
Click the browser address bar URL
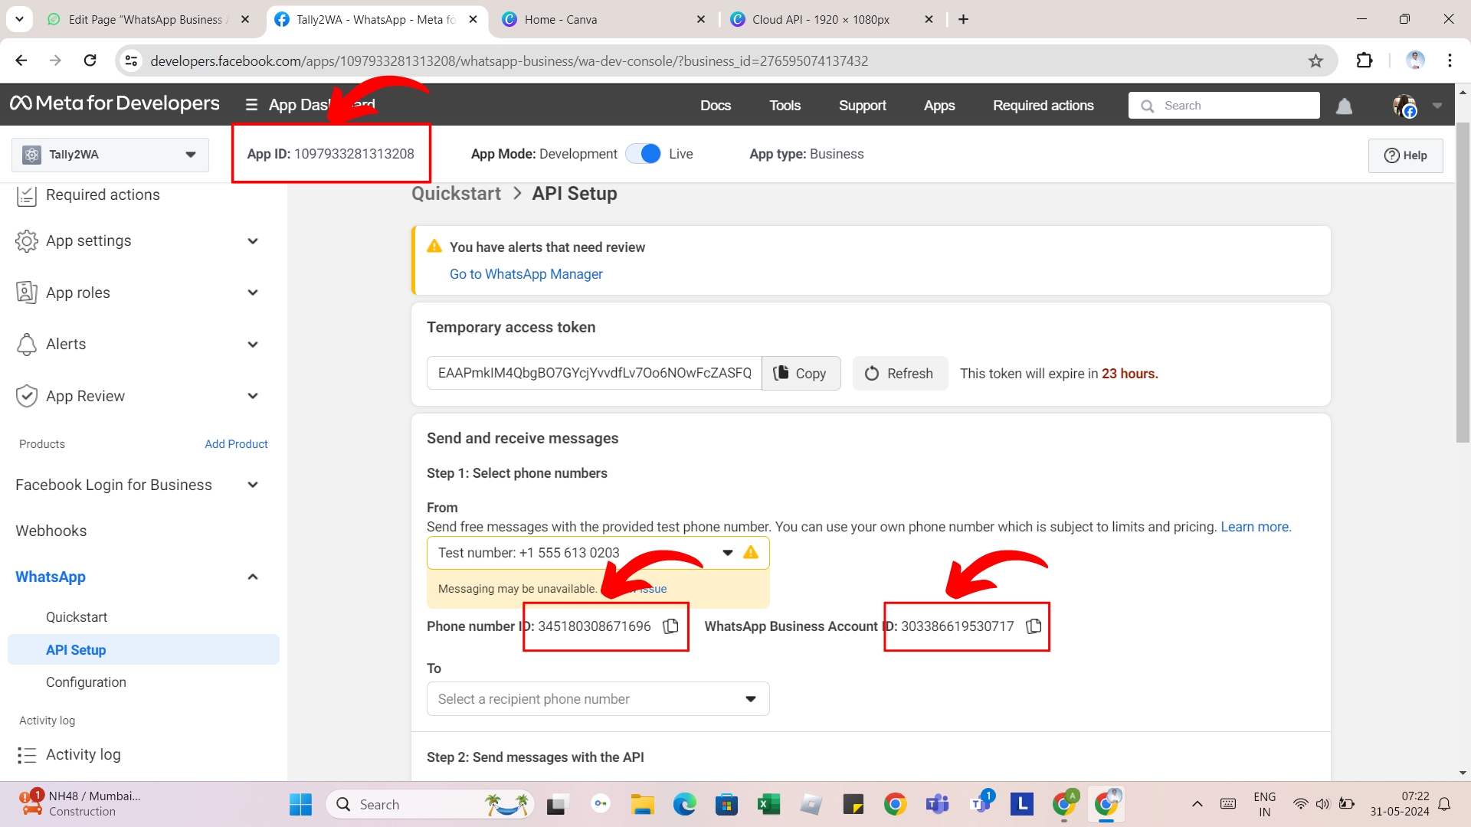[509, 60]
